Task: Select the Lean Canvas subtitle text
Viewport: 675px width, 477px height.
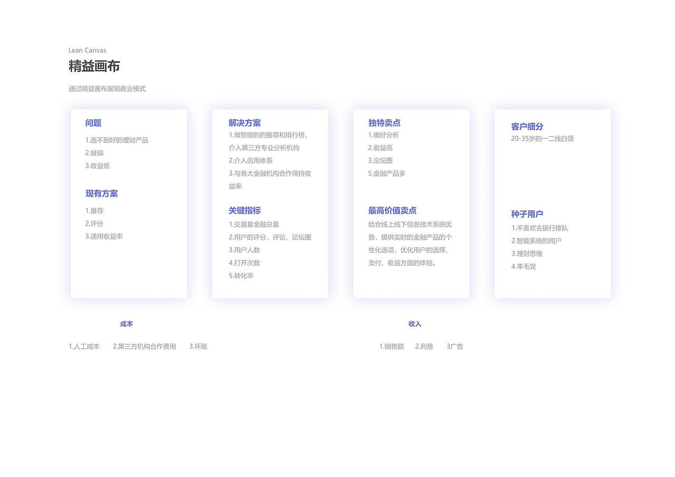Action: pyautogui.click(x=87, y=50)
